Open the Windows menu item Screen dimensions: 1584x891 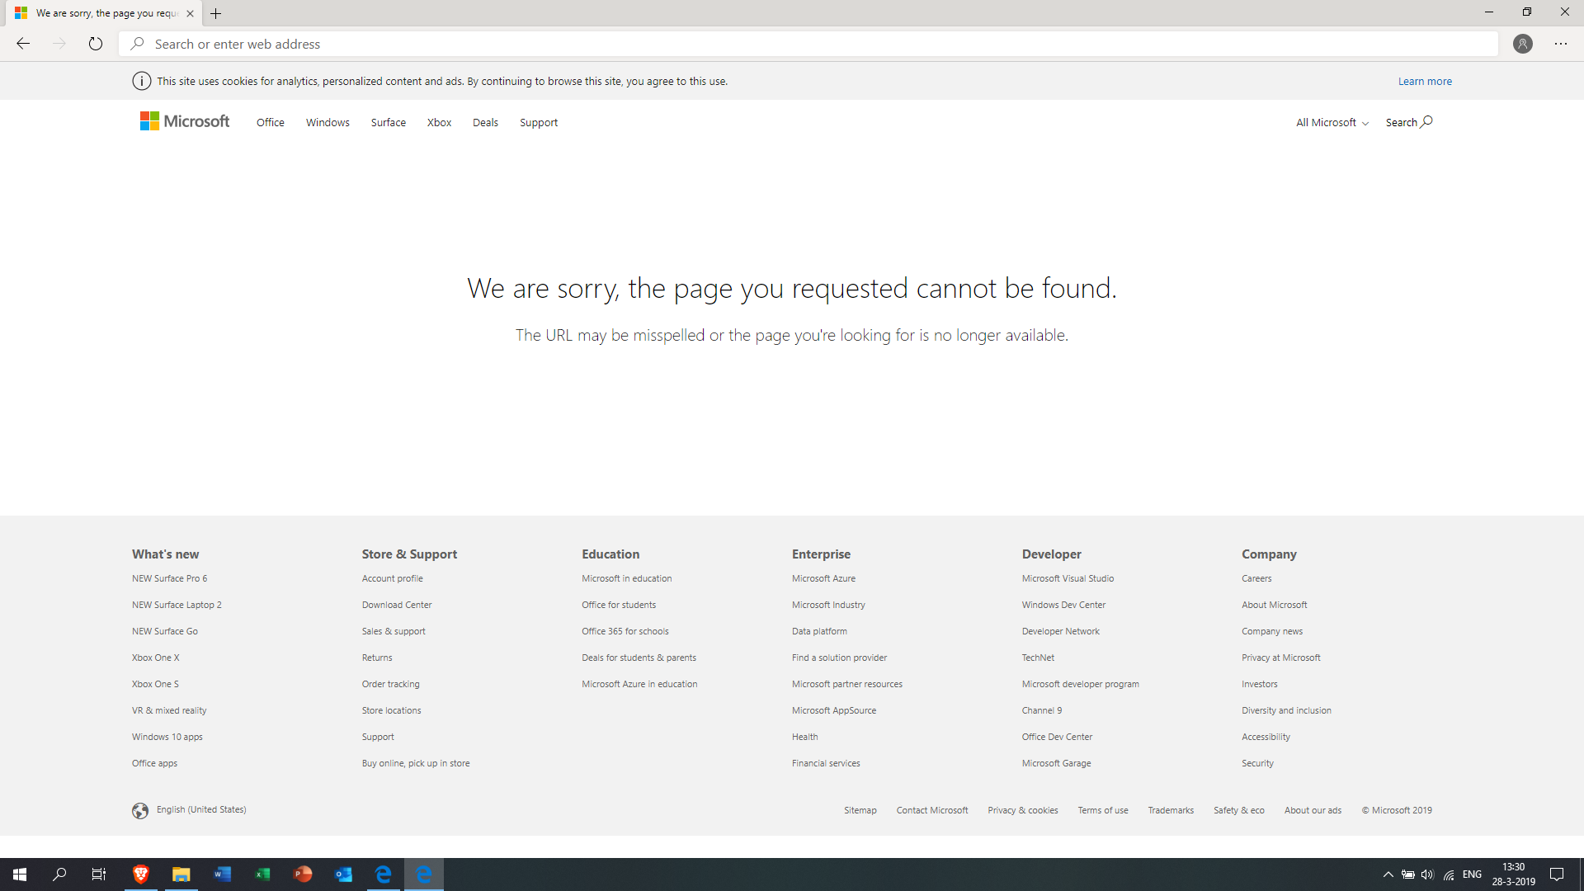[x=328, y=122]
